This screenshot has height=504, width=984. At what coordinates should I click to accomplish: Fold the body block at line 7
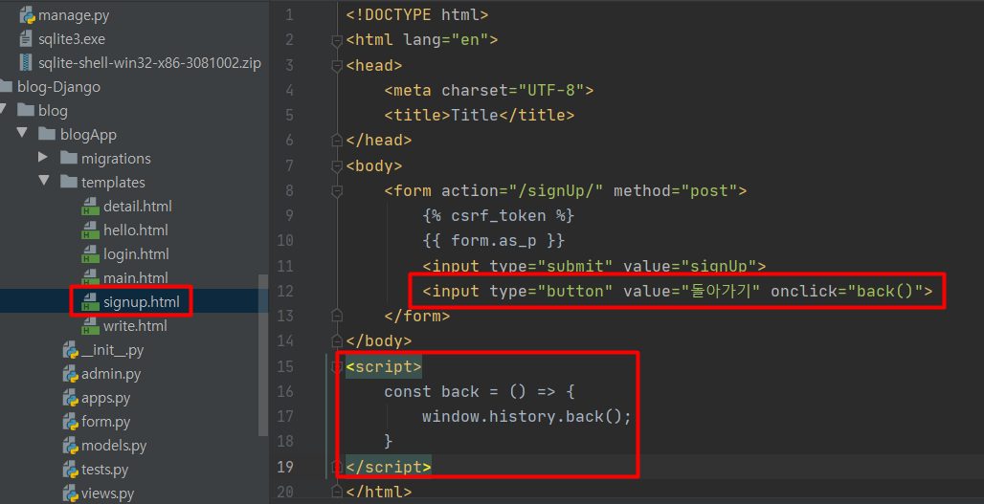pyautogui.click(x=337, y=165)
